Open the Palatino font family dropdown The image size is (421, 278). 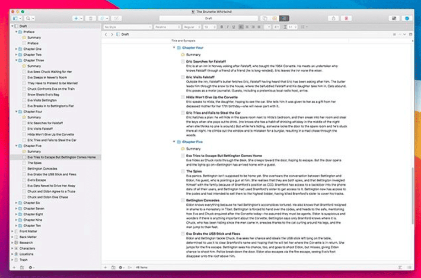pyautogui.click(x=167, y=27)
